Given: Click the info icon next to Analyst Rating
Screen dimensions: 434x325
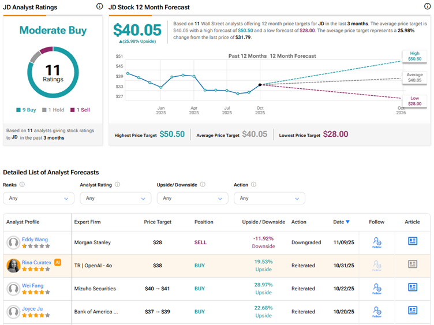Looking at the screenshot, I should 118,185.
